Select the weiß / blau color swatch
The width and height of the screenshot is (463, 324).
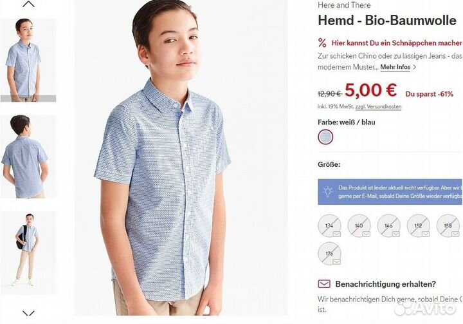click(327, 137)
